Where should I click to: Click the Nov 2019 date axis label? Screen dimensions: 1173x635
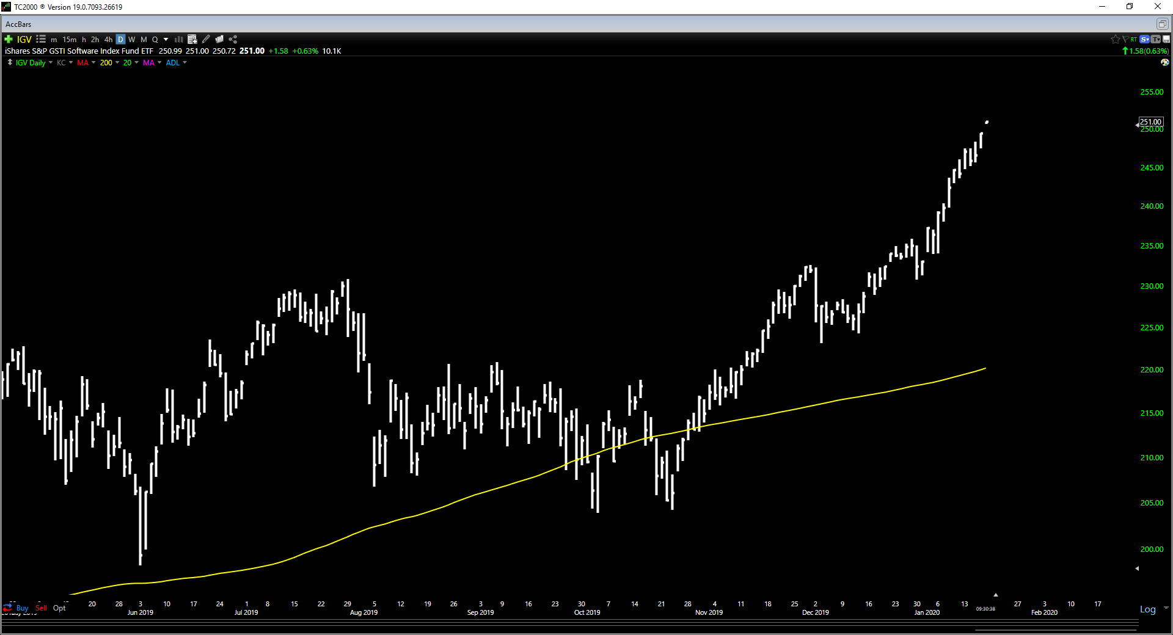pyautogui.click(x=709, y=612)
